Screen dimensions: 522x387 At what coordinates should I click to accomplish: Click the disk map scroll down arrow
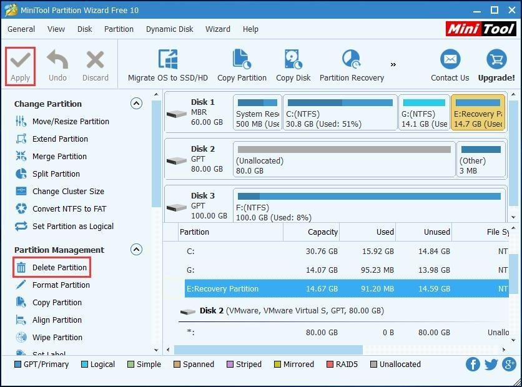tap(513, 217)
